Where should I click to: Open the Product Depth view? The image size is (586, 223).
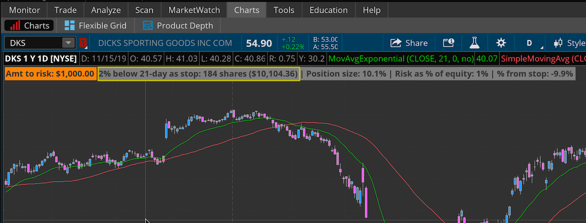(x=178, y=26)
